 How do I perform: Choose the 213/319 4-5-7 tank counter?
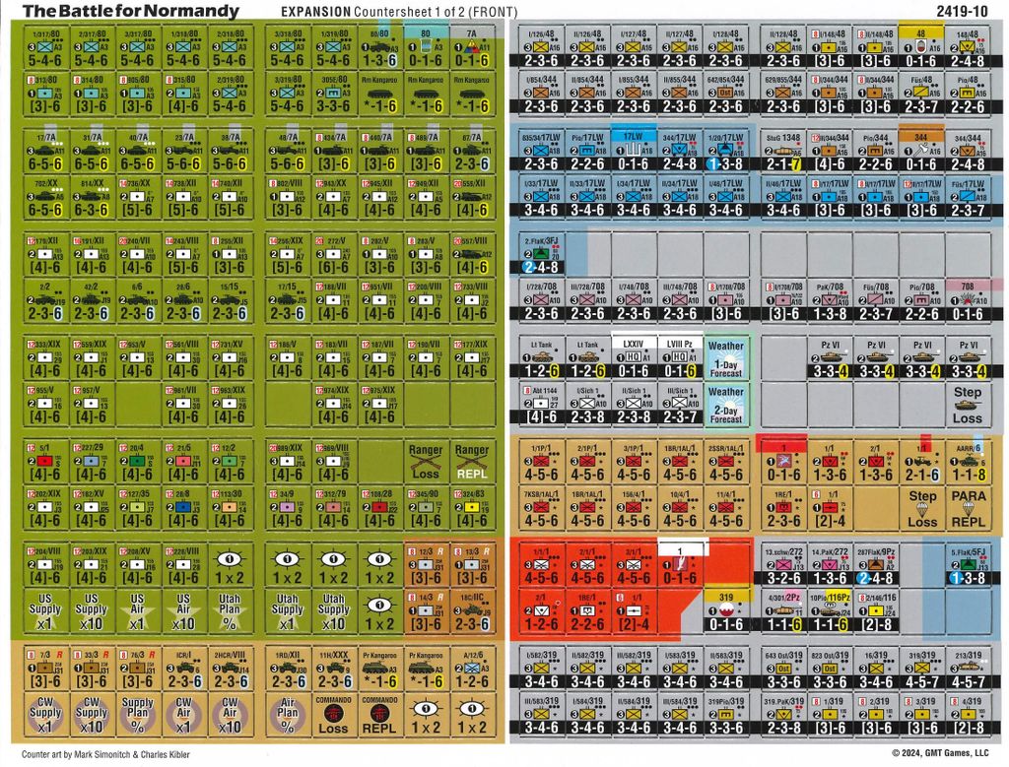coord(968,669)
